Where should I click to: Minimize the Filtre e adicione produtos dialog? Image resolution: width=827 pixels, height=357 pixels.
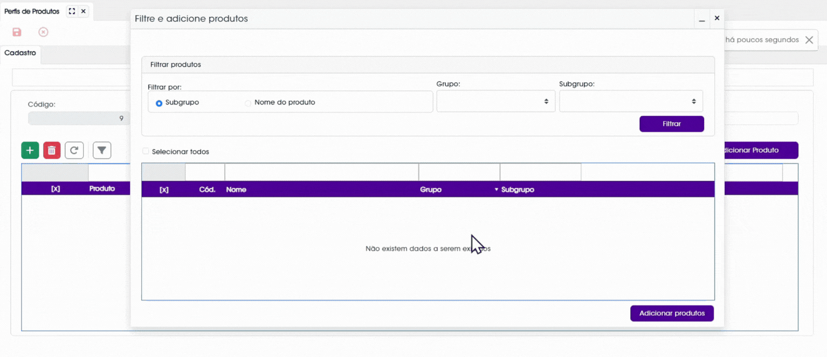click(702, 19)
